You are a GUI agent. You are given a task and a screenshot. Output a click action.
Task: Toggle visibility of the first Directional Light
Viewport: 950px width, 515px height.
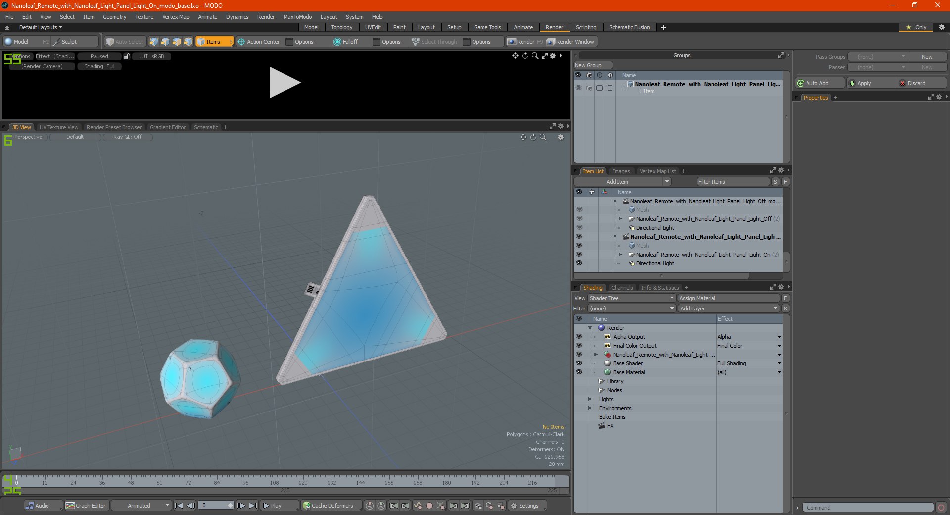(579, 228)
